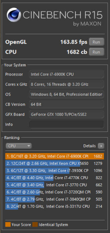This screenshot has width=110, height=233.
Task: Click the "by MAXON" text
Action: pos(87,24)
